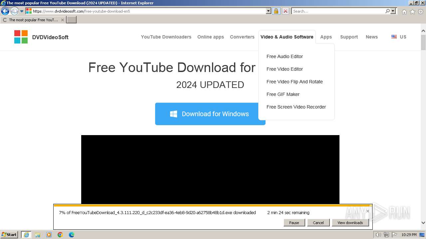Pause the file download

pyautogui.click(x=294, y=223)
